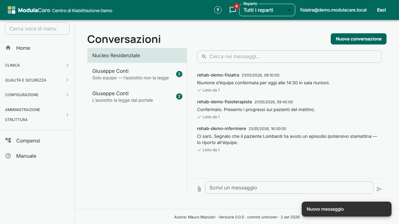Click the 'Cerca voce di menu' search box
Image resolution: width=399 pixels, height=224 pixels.
[37, 29]
